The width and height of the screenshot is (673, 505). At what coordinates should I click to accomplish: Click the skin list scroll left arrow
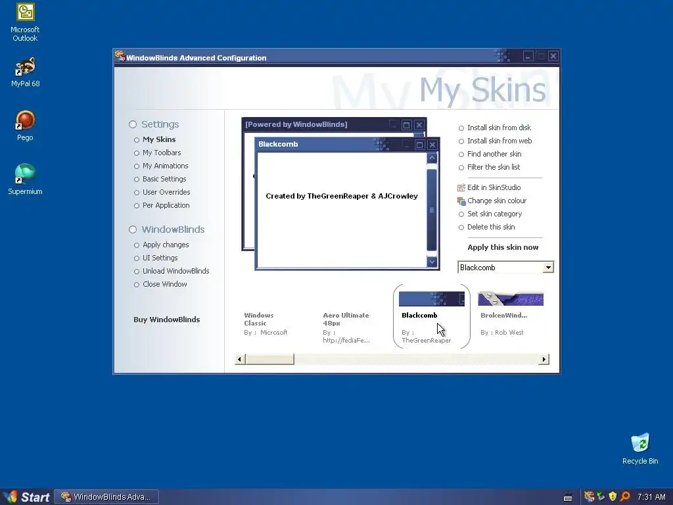[x=239, y=360]
